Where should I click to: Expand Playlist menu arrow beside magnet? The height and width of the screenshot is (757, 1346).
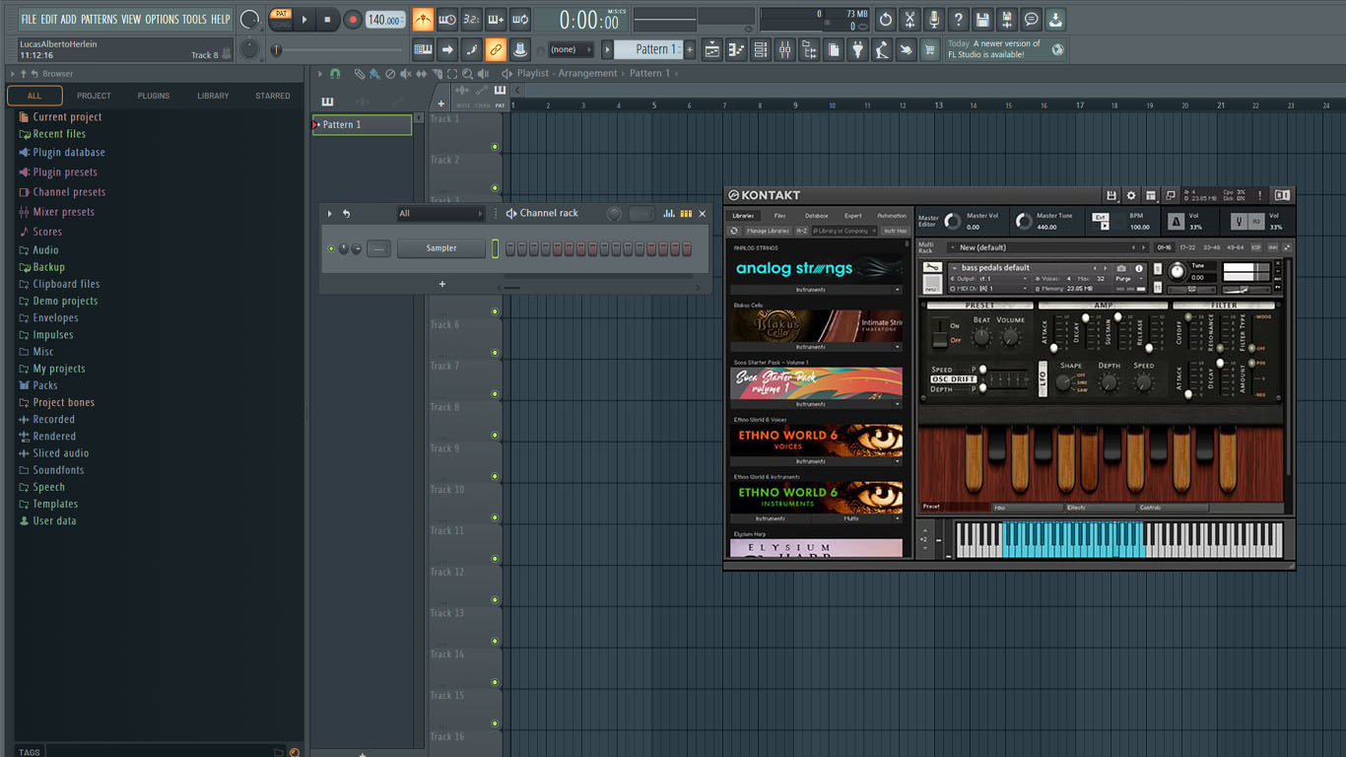[x=319, y=74]
